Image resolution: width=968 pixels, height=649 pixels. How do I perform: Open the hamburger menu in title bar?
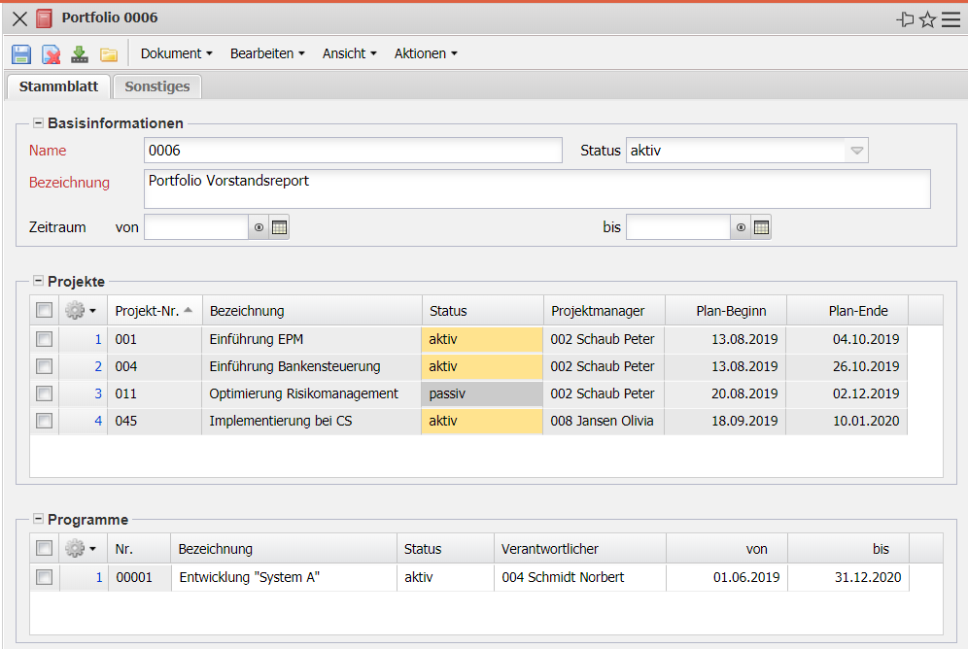point(951,18)
